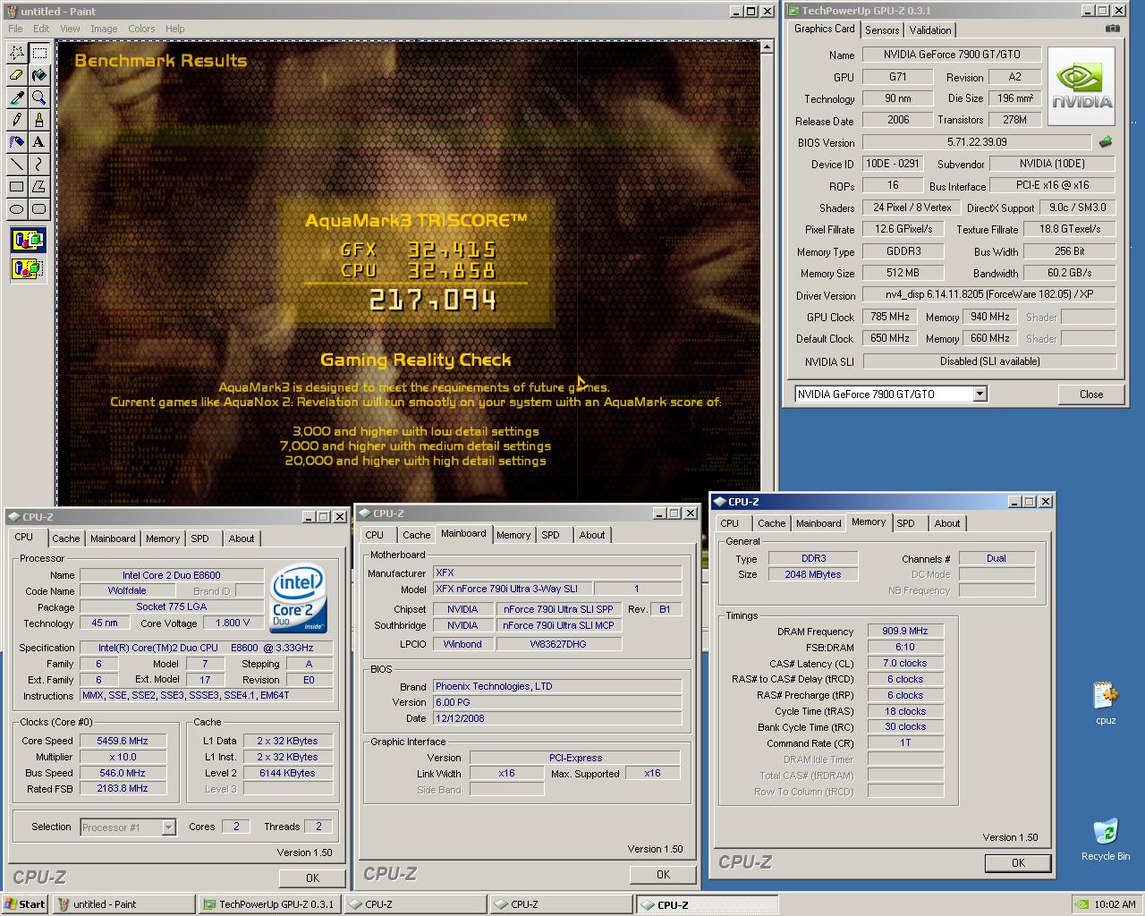
Task: Pick the Rectangle shape tool
Action: click(16, 186)
